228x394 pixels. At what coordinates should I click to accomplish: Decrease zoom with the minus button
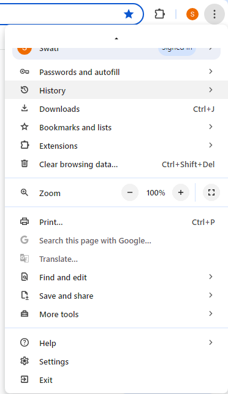pos(130,193)
